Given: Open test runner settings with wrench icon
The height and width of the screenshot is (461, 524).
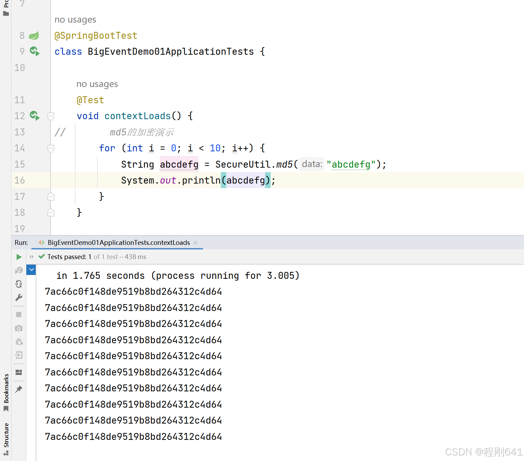Looking at the screenshot, I should click(19, 297).
